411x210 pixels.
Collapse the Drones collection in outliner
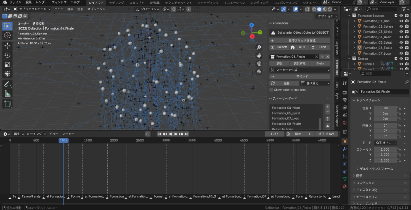coord(349,59)
